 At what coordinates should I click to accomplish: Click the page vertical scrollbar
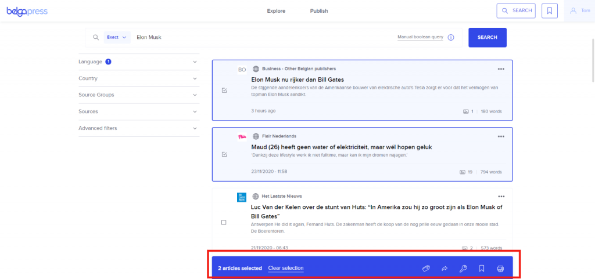[x=593, y=59]
